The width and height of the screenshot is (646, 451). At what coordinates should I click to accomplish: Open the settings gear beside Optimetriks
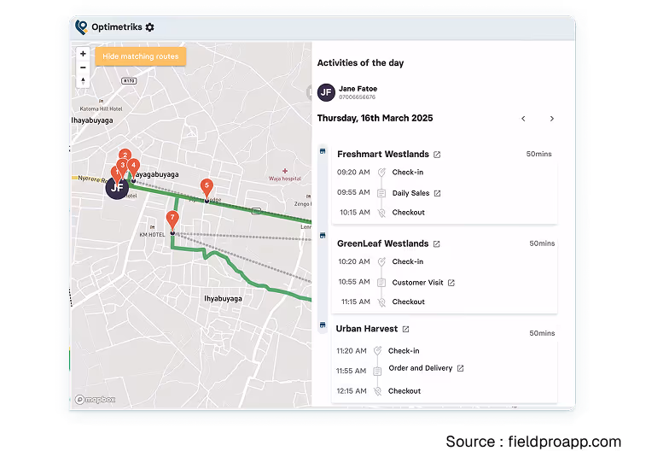coord(150,27)
